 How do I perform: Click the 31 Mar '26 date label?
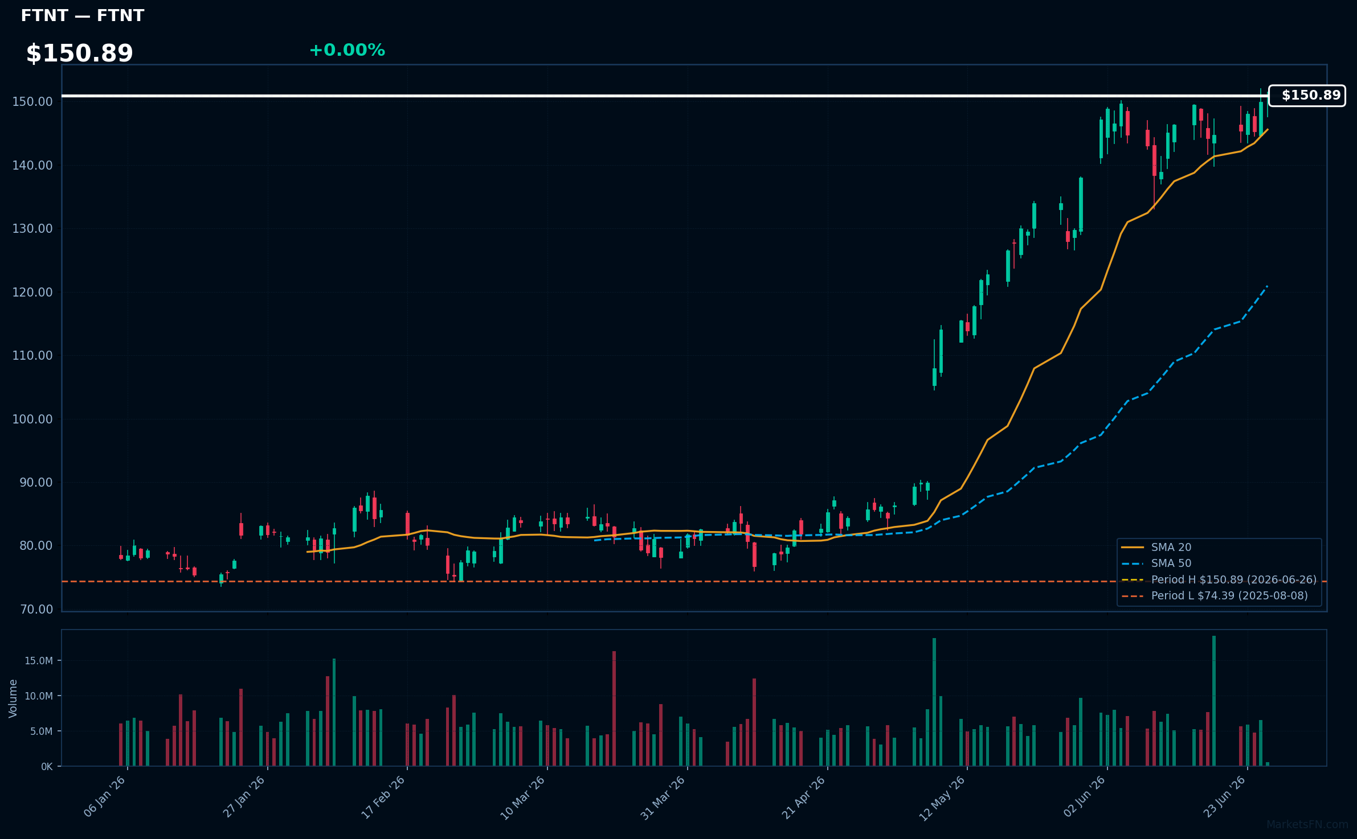tap(664, 797)
